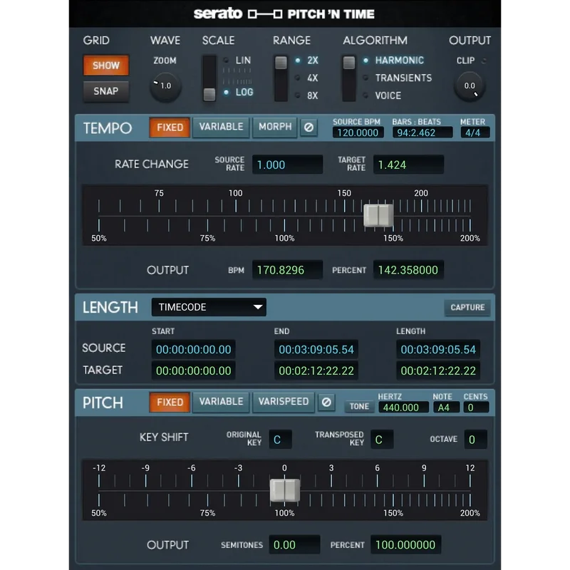This screenshot has width=570, height=570.
Task: Click the target END timecode field
Action: [316, 370]
